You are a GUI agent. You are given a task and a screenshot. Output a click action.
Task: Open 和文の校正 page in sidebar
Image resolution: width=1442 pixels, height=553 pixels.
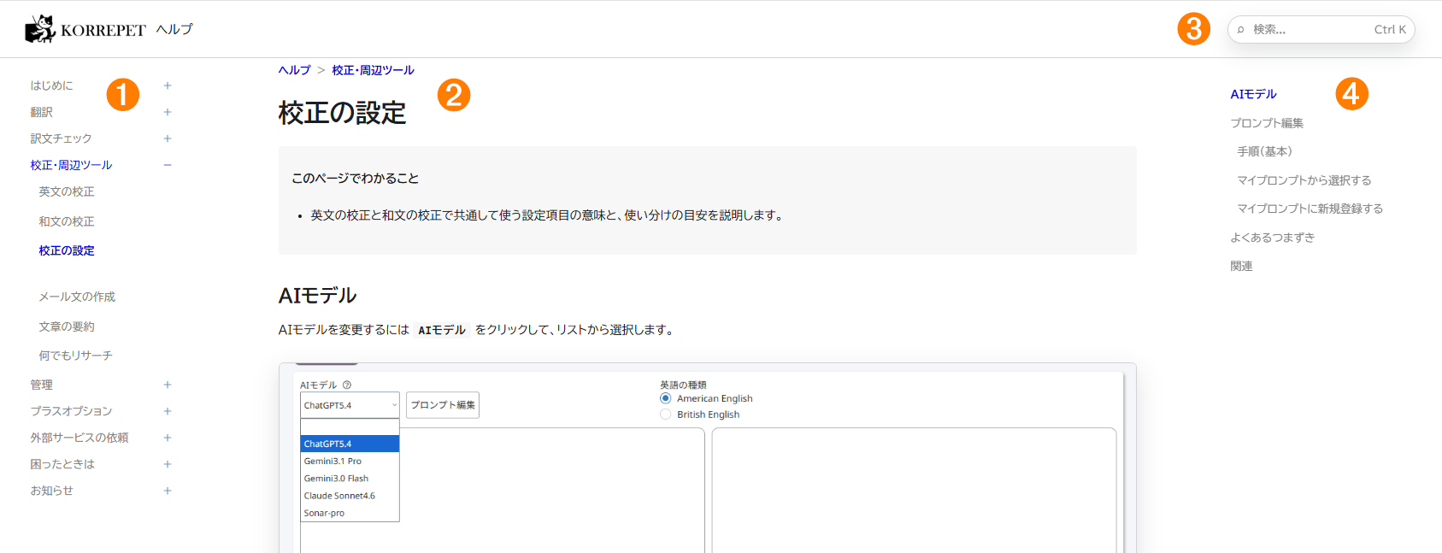(67, 221)
